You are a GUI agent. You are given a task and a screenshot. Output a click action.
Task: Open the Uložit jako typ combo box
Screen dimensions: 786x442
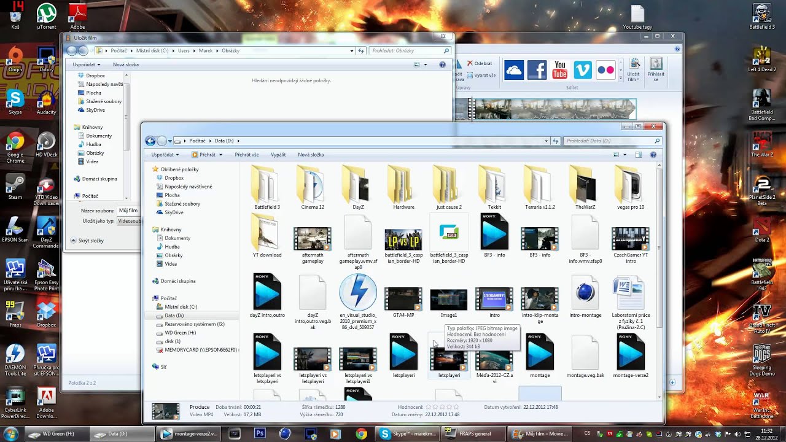coord(128,221)
